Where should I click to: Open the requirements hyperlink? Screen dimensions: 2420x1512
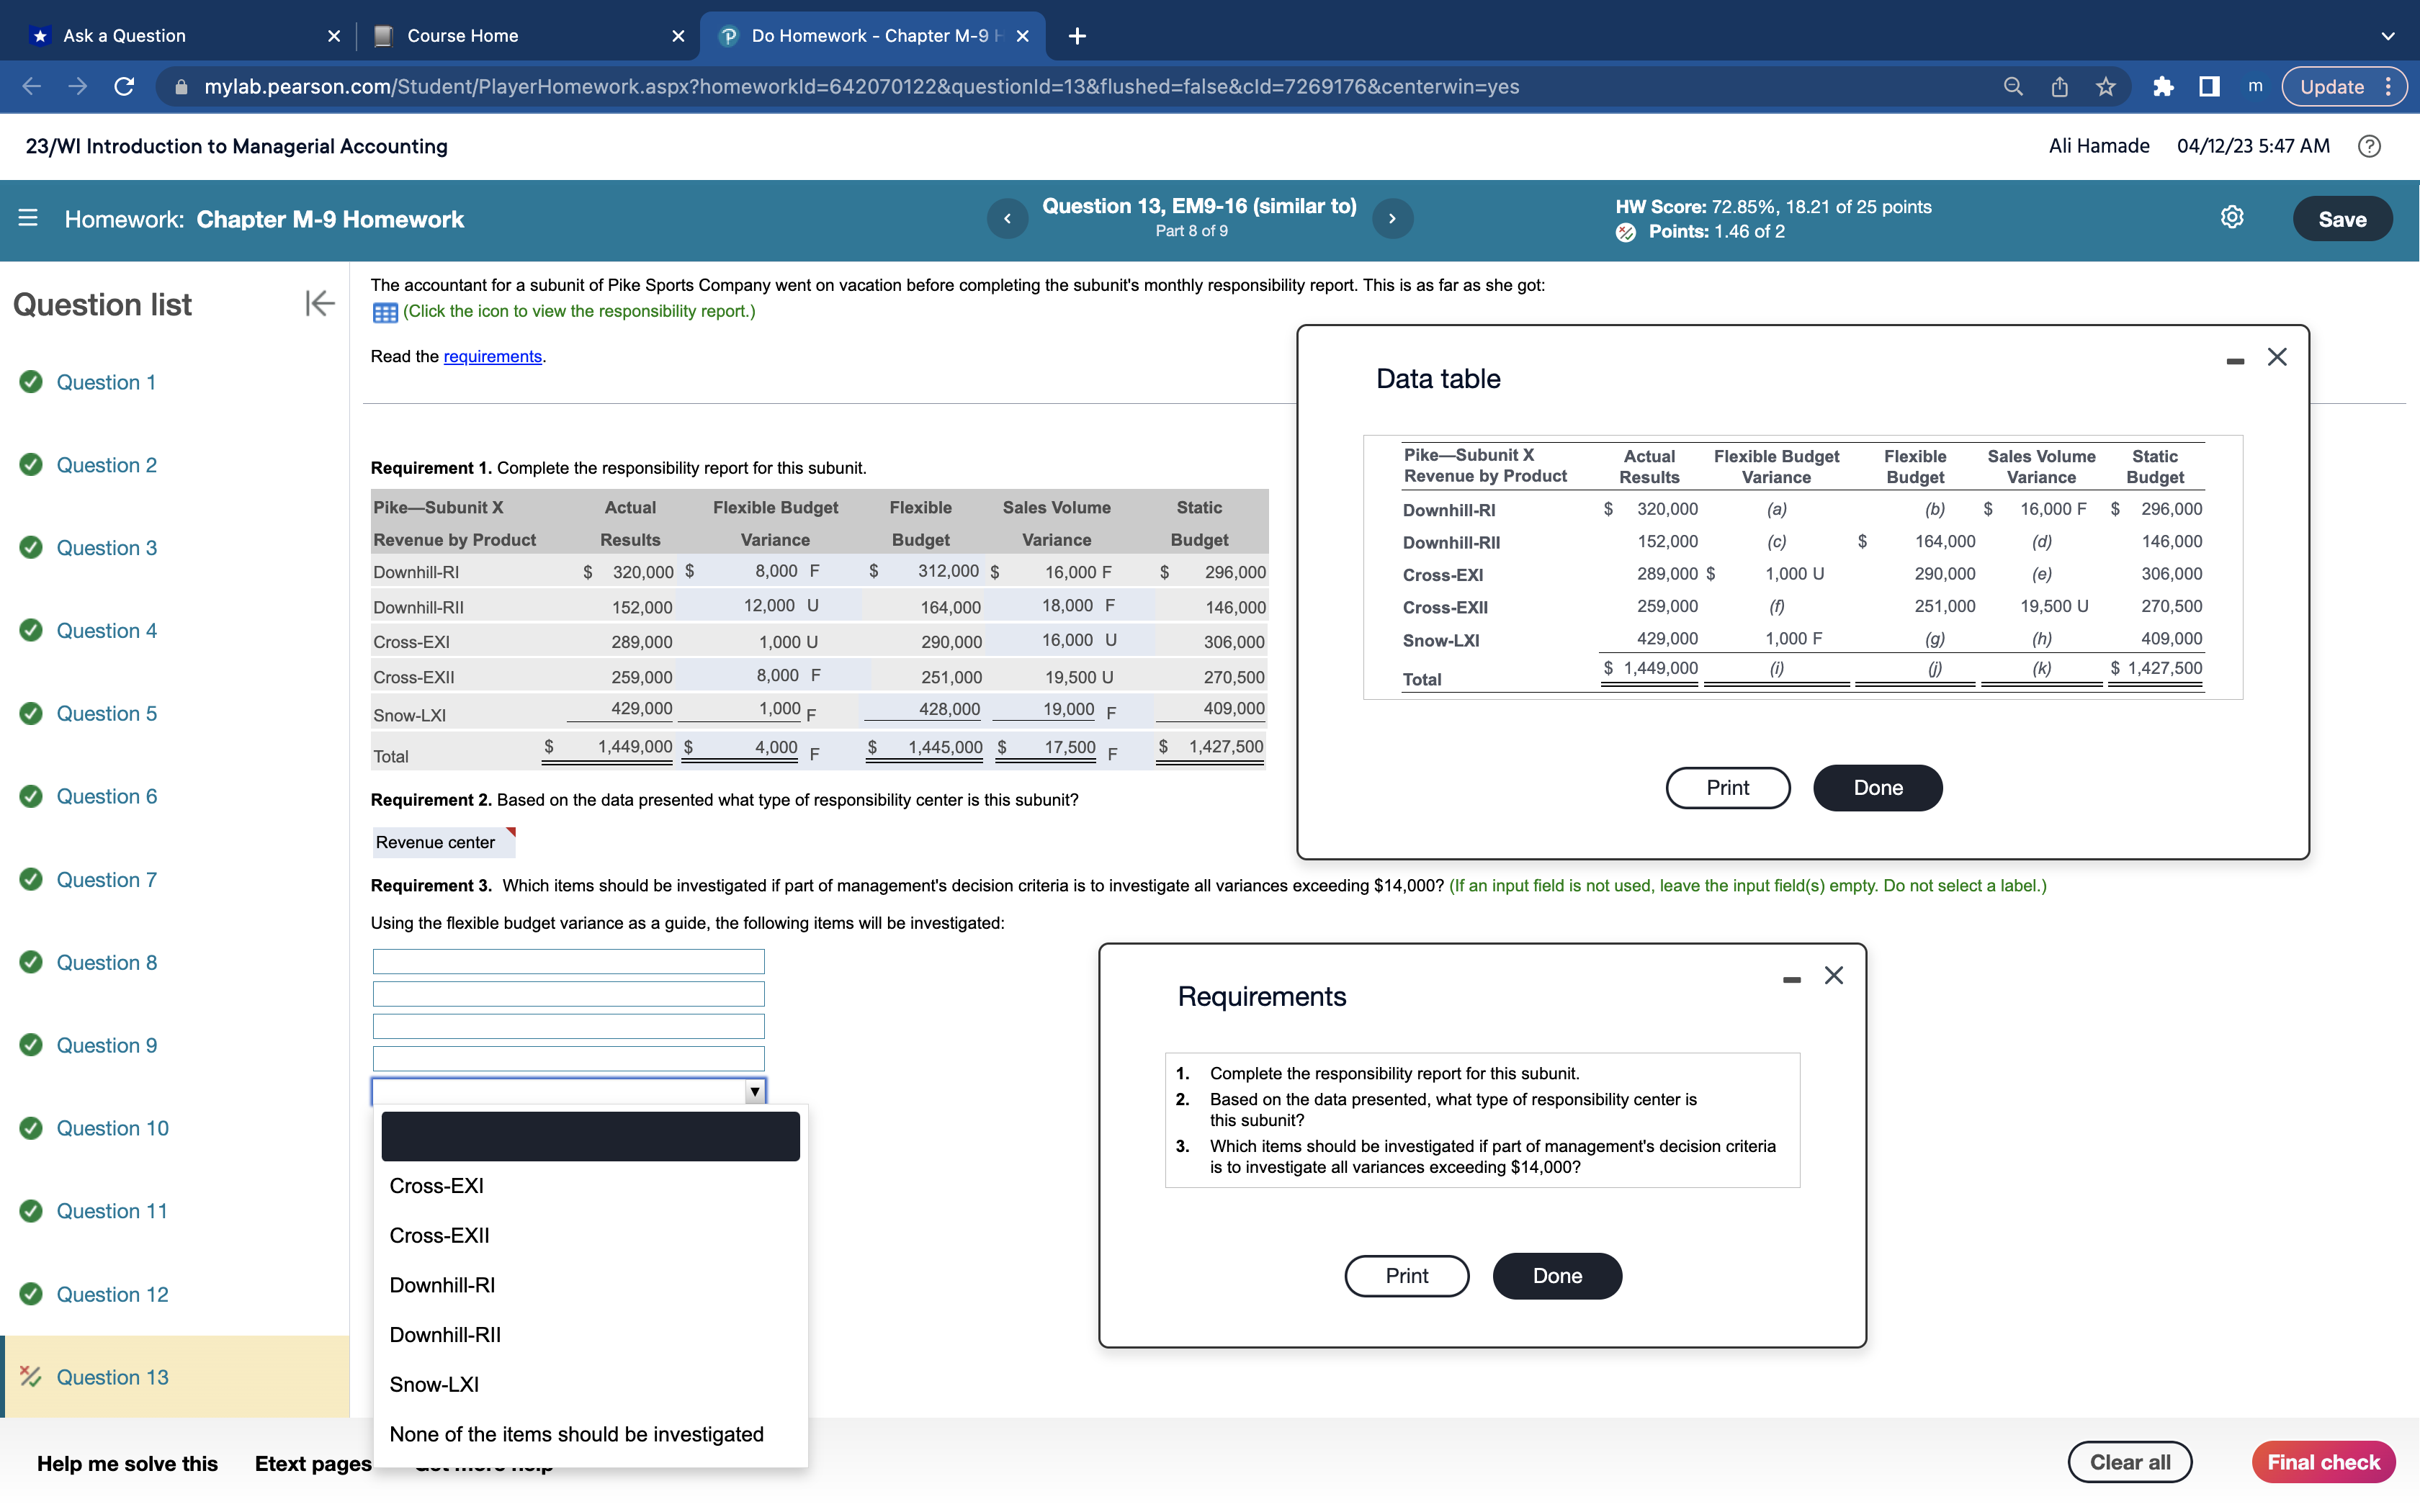tap(492, 356)
